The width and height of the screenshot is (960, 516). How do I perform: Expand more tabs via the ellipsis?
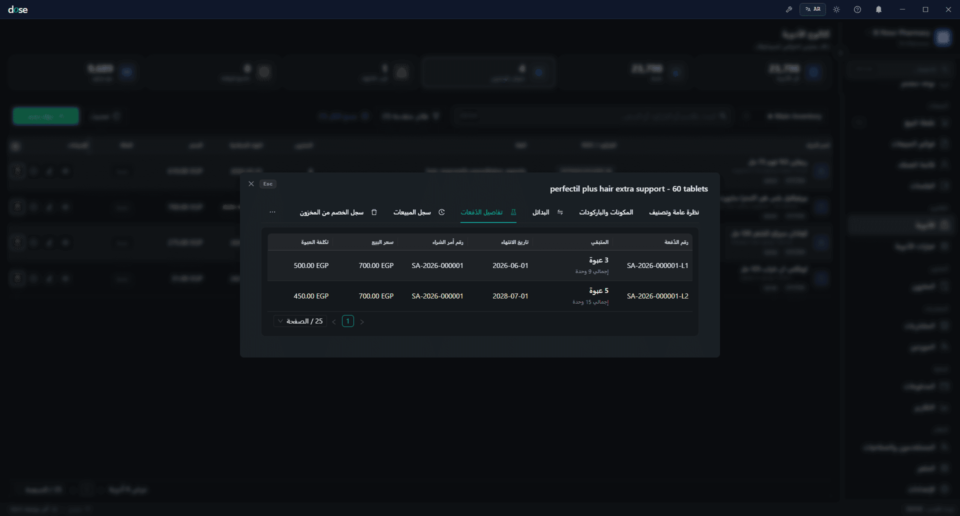272,212
